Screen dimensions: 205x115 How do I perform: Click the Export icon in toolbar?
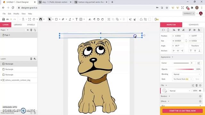click(157, 19)
